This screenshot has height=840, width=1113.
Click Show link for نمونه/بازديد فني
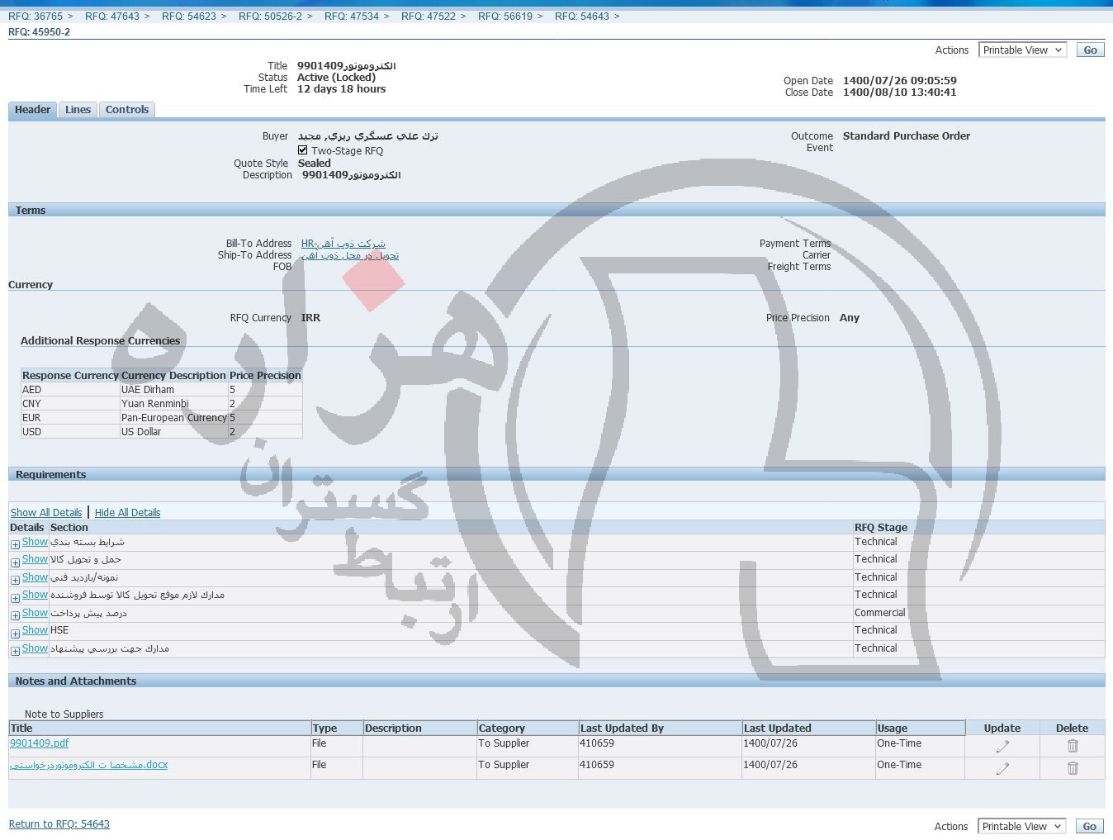coord(35,577)
